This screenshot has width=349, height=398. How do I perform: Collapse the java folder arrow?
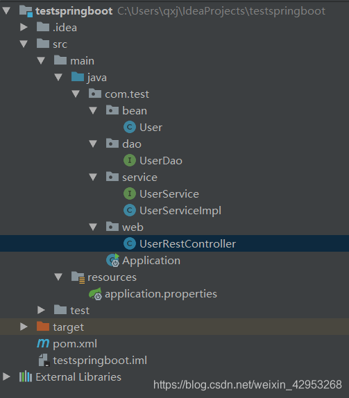(58, 77)
